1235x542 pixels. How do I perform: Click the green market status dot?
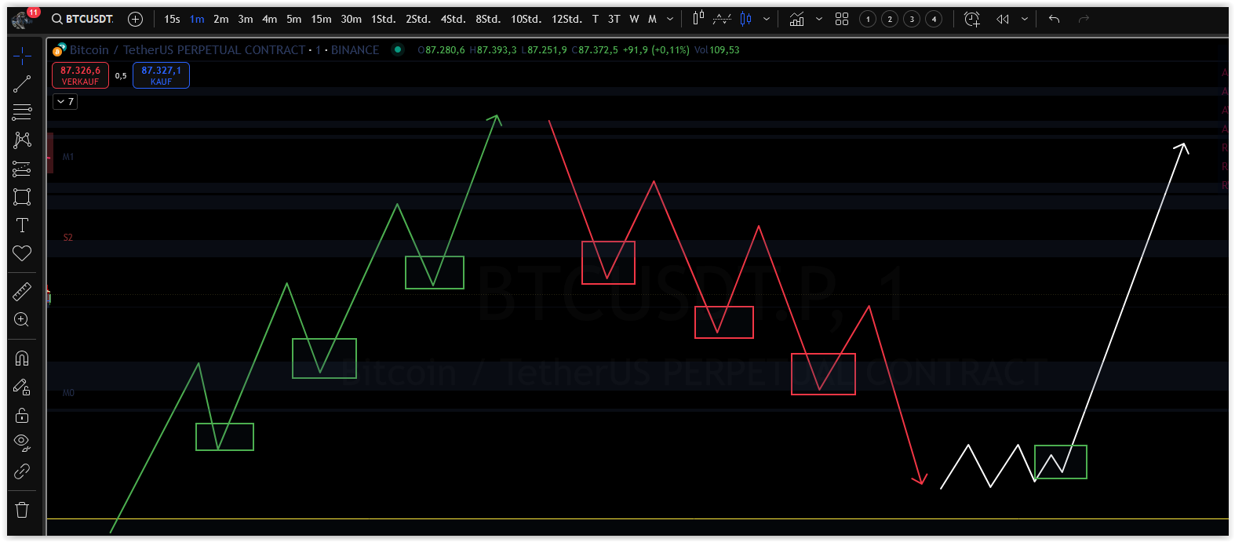(x=398, y=49)
